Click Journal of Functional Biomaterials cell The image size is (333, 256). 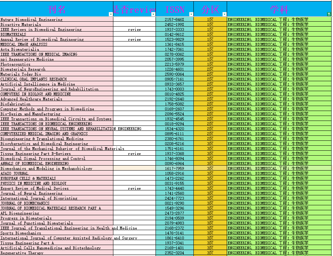[x=56, y=223]
